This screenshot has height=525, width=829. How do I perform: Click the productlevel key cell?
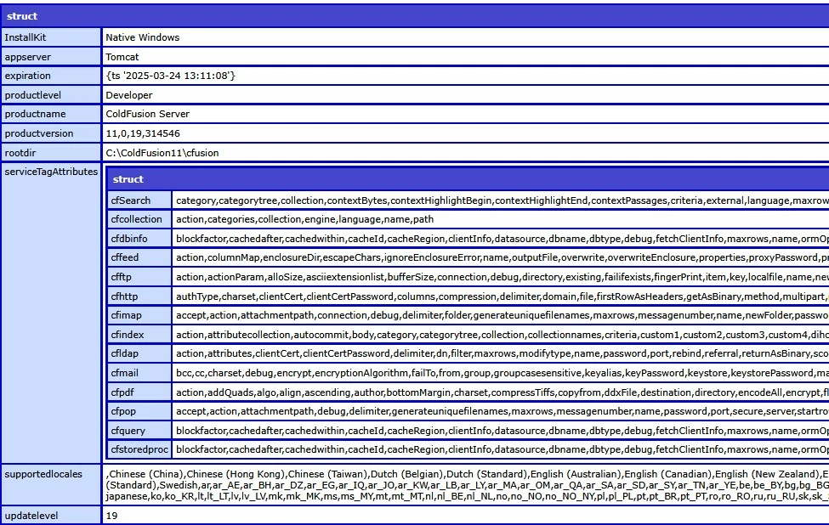(51, 95)
